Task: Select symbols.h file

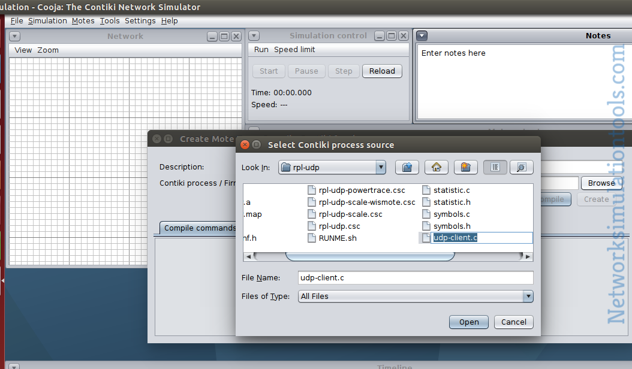Action: 446,226
